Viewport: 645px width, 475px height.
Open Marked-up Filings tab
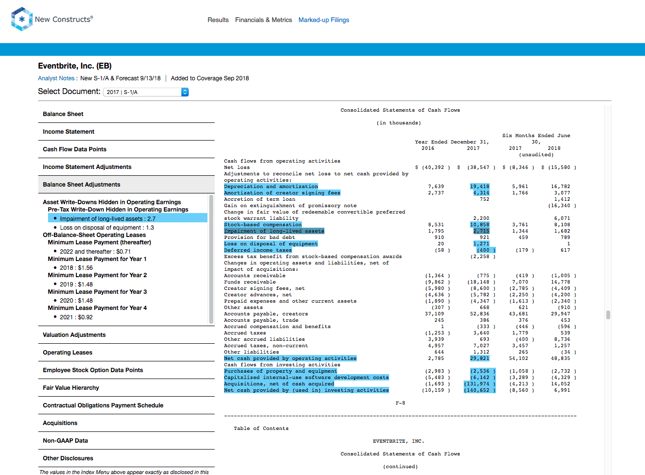(324, 20)
